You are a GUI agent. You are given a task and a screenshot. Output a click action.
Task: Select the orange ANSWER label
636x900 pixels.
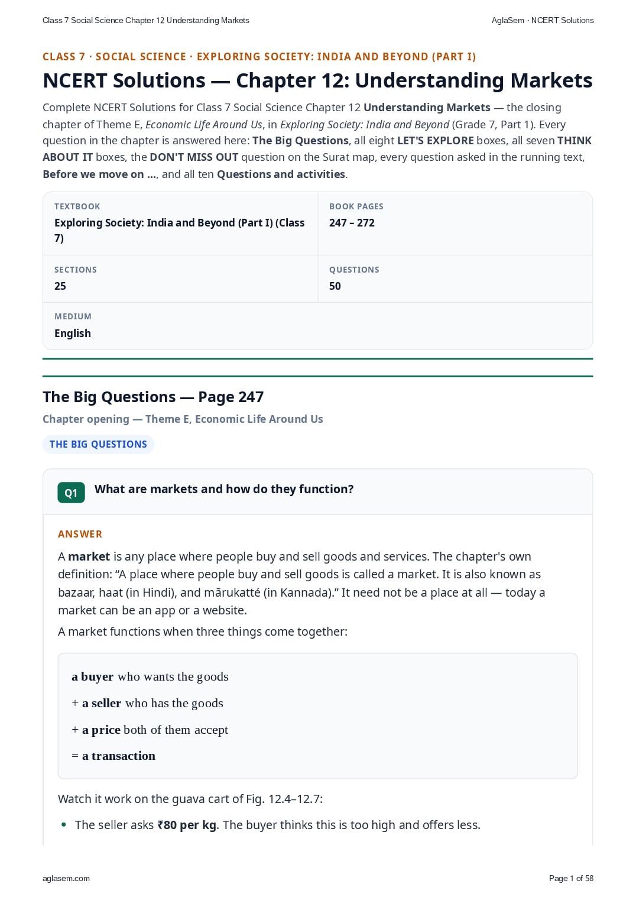[80, 534]
